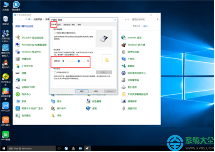Select 回收站 (Recycle Bin) desktop icon
215x152 pixels.
coord(6,21)
